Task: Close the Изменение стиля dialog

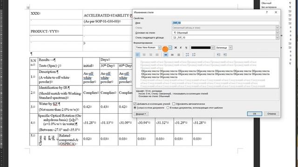Action: pyautogui.click(x=276, y=13)
